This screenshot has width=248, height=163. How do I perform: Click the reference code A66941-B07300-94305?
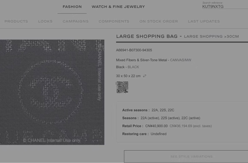[134, 50]
